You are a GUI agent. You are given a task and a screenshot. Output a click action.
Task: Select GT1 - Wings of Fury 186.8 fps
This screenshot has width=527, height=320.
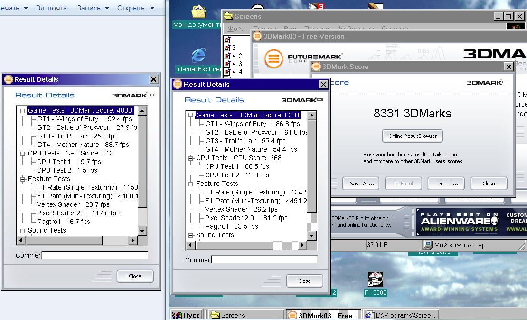click(x=253, y=124)
